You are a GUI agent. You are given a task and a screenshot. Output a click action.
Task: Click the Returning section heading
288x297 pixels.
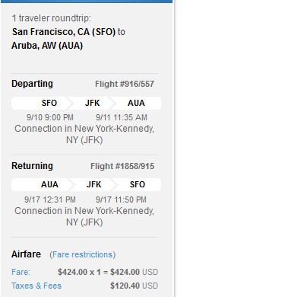(32, 166)
